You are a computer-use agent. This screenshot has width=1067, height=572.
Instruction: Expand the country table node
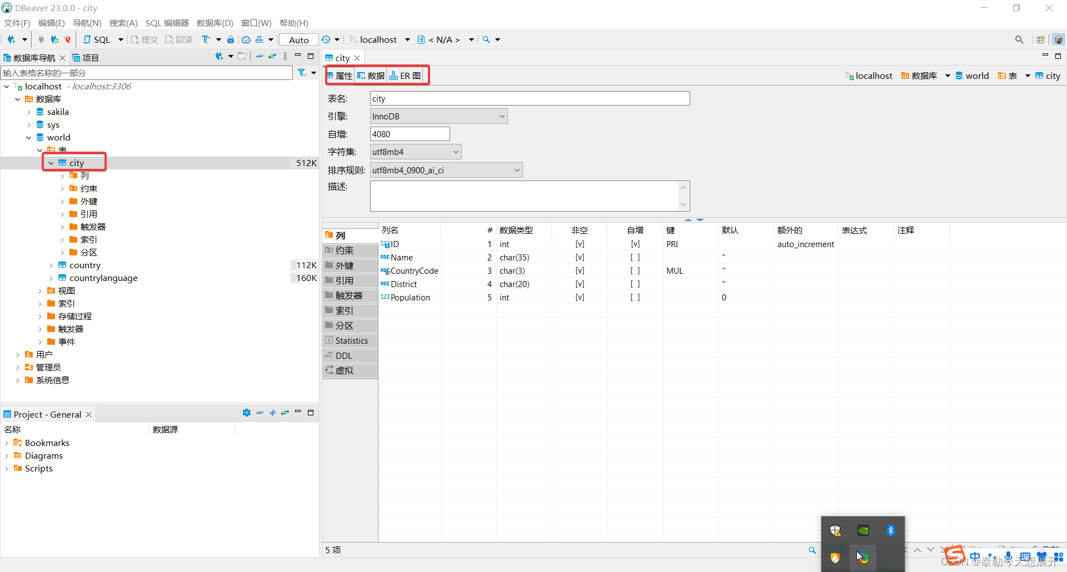pos(51,265)
